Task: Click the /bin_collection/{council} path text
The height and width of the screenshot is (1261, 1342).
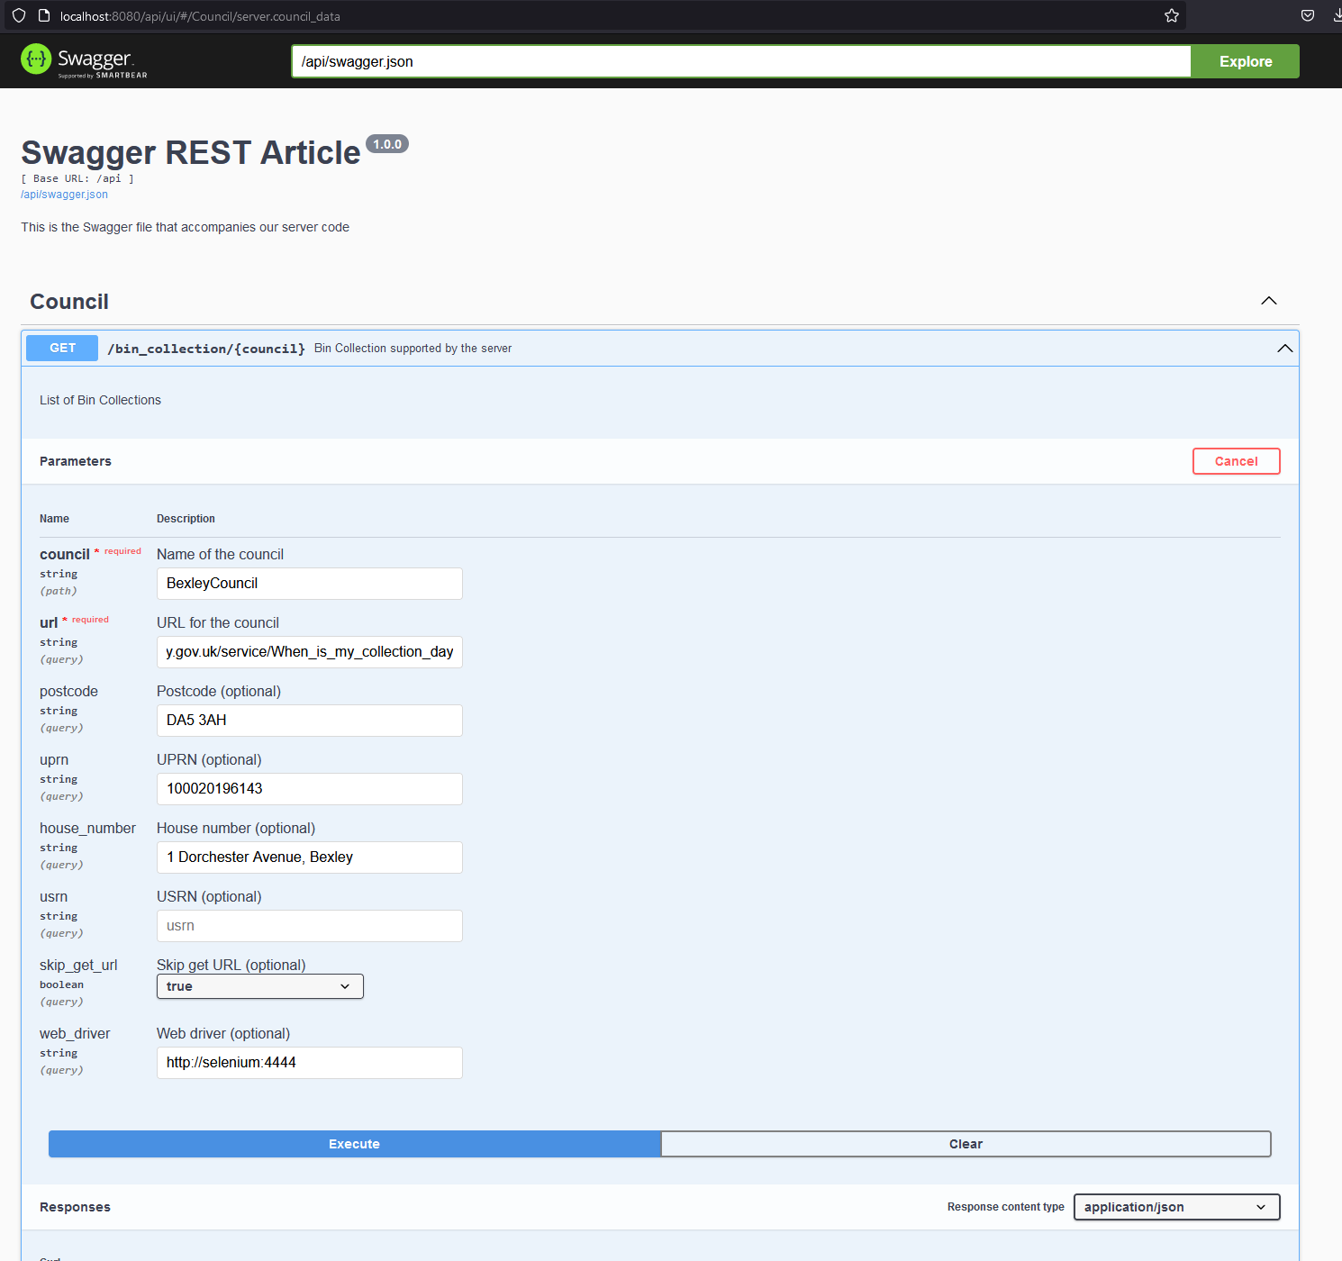Action: coord(206,349)
